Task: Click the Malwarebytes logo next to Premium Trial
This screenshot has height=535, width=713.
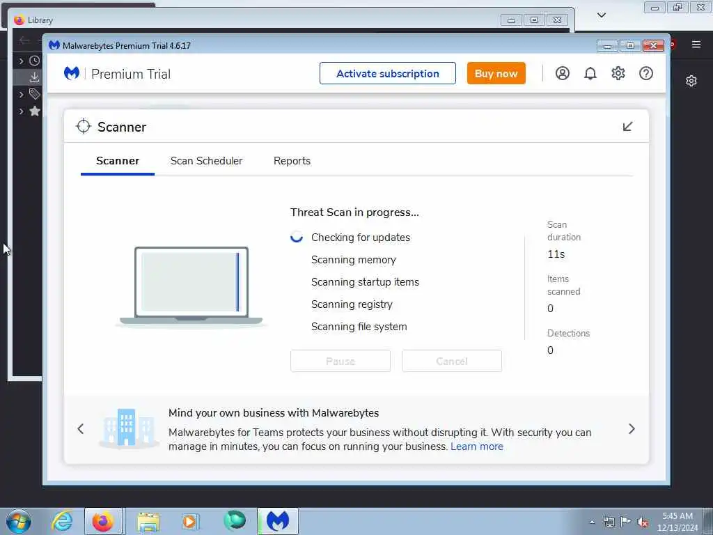Action: click(72, 73)
